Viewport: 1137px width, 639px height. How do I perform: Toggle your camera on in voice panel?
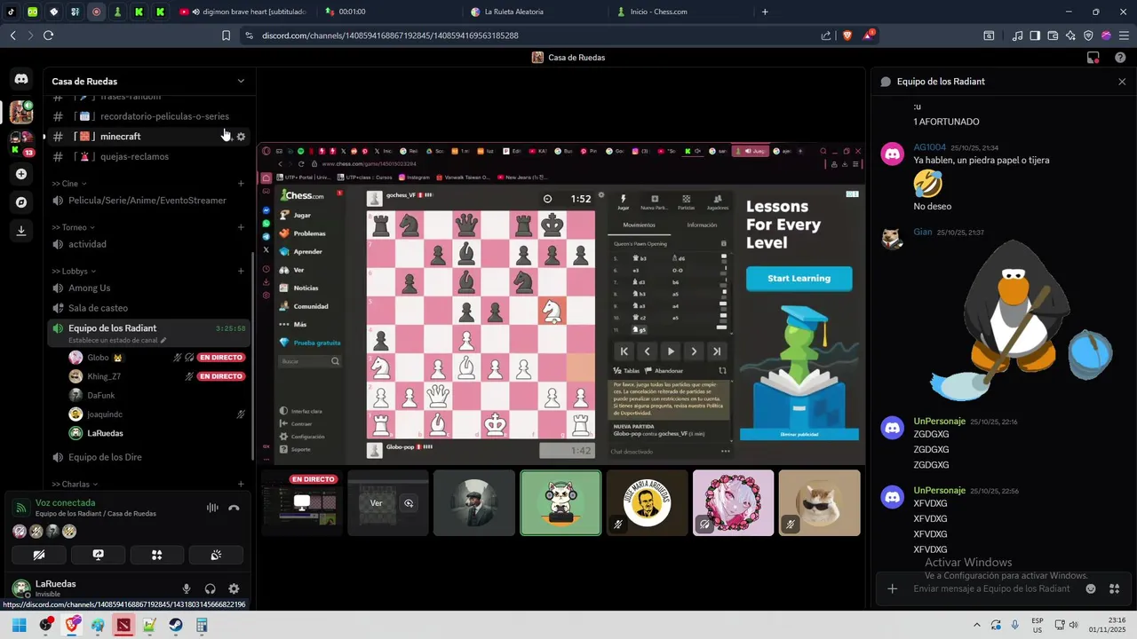(x=38, y=555)
